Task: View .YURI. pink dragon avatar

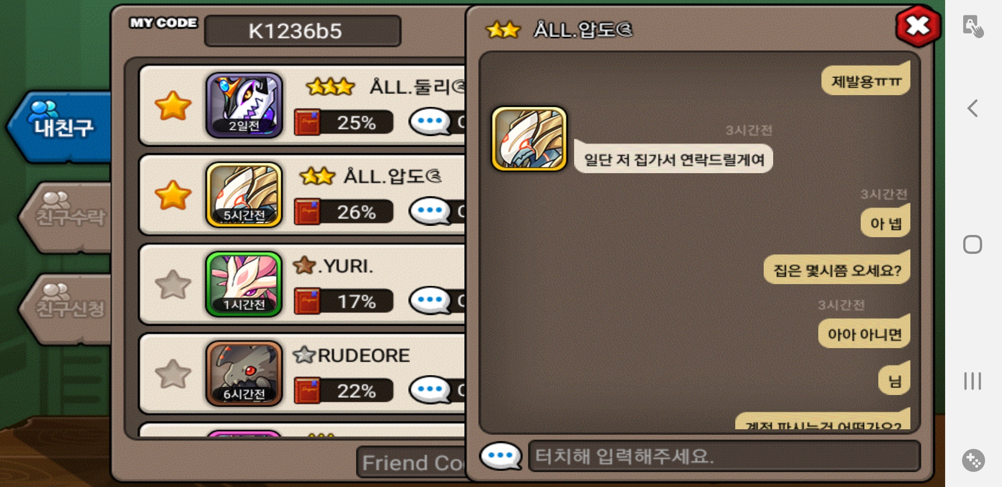Action: click(244, 284)
